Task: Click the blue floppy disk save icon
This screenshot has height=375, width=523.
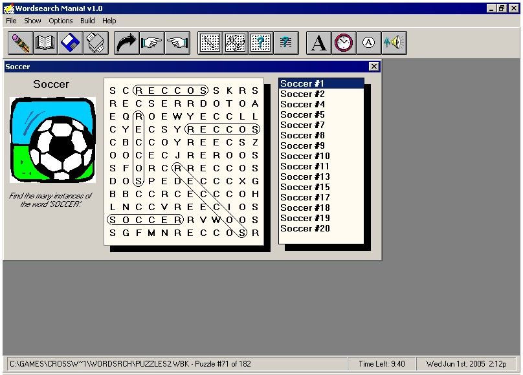Action: pyautogui.click(x=71, y=43)
